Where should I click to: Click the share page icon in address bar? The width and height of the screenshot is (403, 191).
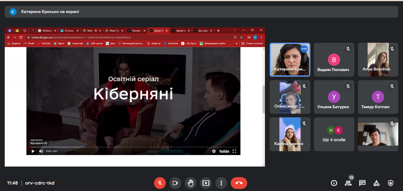pyautogui.click(x=235, y=37)
